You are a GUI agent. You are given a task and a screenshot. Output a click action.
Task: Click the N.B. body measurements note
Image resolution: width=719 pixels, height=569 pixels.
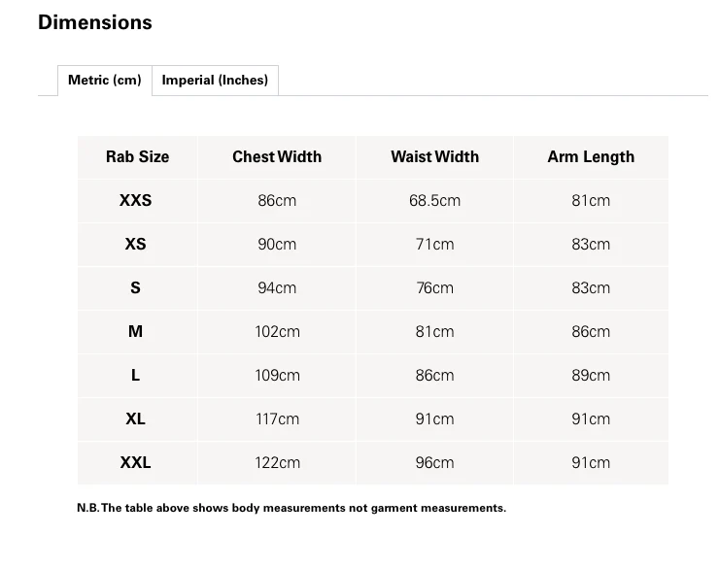tap(291, 508)
